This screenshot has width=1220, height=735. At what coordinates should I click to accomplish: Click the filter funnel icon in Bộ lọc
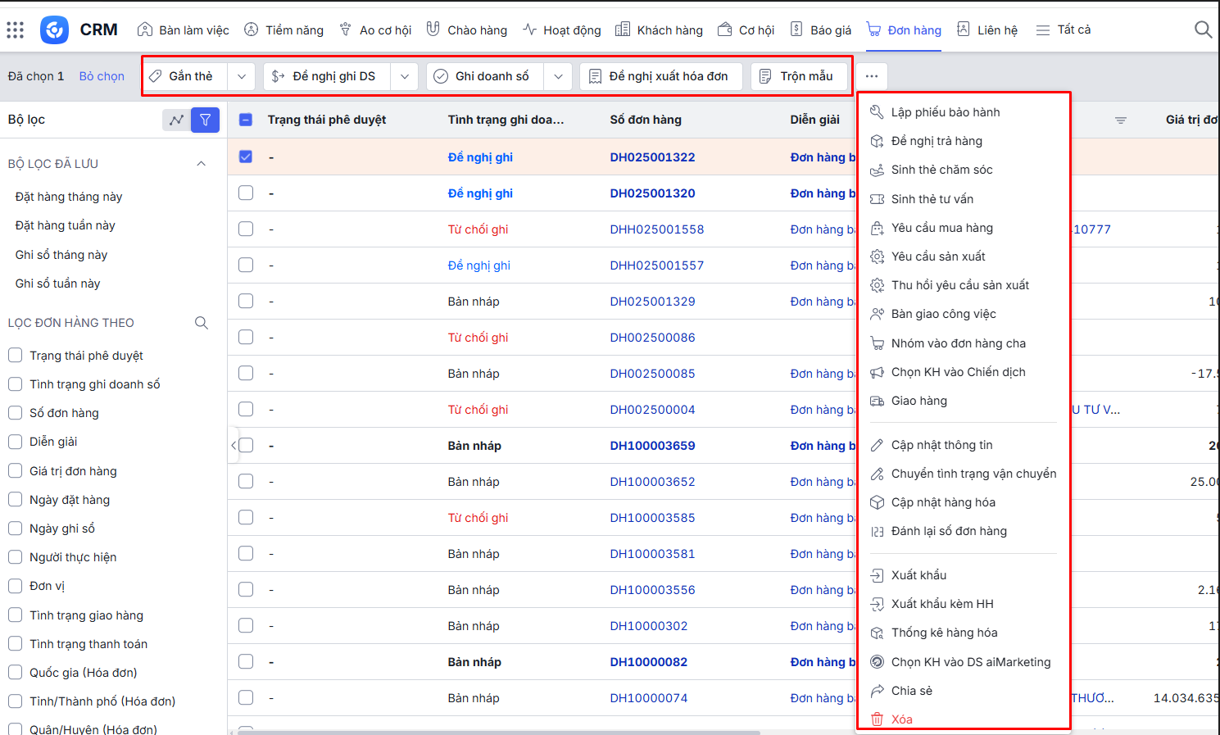pos(205,120)
